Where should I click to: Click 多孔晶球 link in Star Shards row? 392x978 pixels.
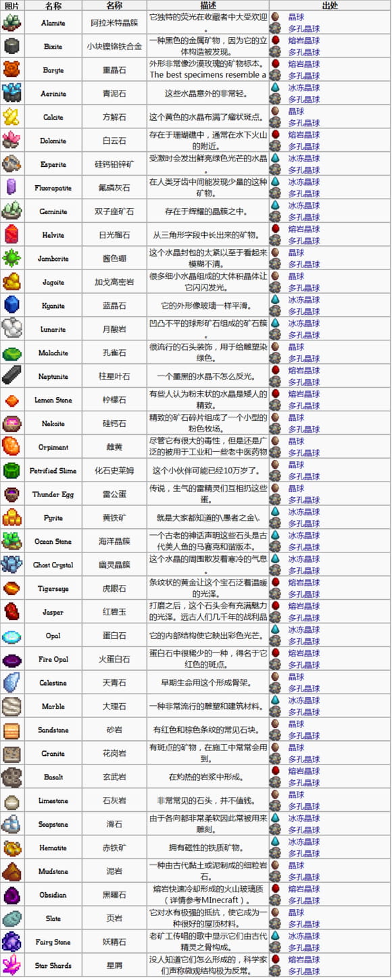(304, 971)
